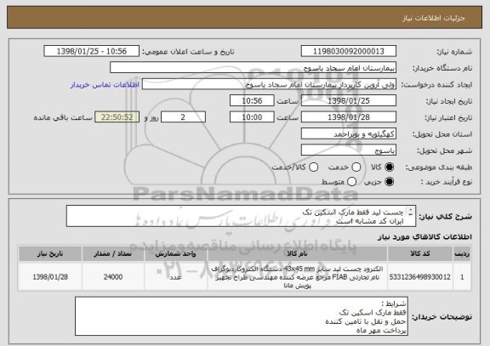The width and height of the screenshot is (490, 346).
Task: Select the جزیی purchase type radio
Action: point(390,181)
